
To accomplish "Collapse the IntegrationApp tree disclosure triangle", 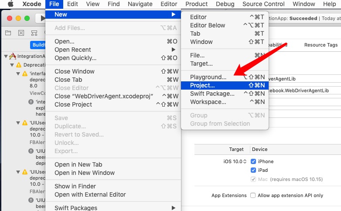I will (6, 57).
